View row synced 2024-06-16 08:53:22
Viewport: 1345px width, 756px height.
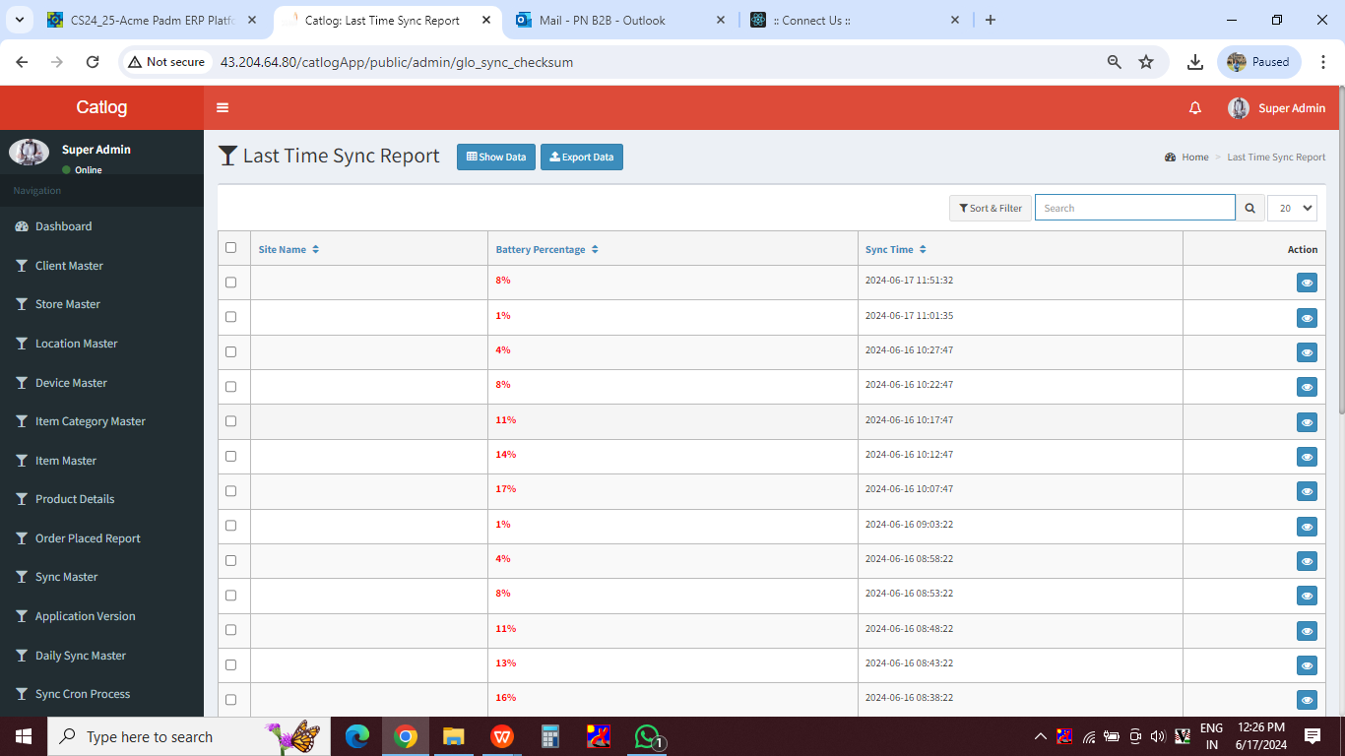[x=1307, y=596]
